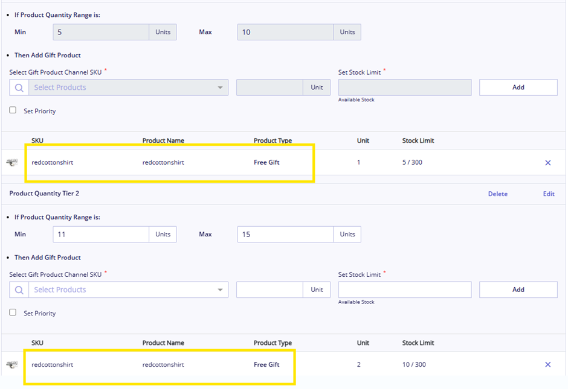Remove redcottonshirt gift with 10 / 300 stock
Viewport: 568px width, 389px height.
pos(547,364)
